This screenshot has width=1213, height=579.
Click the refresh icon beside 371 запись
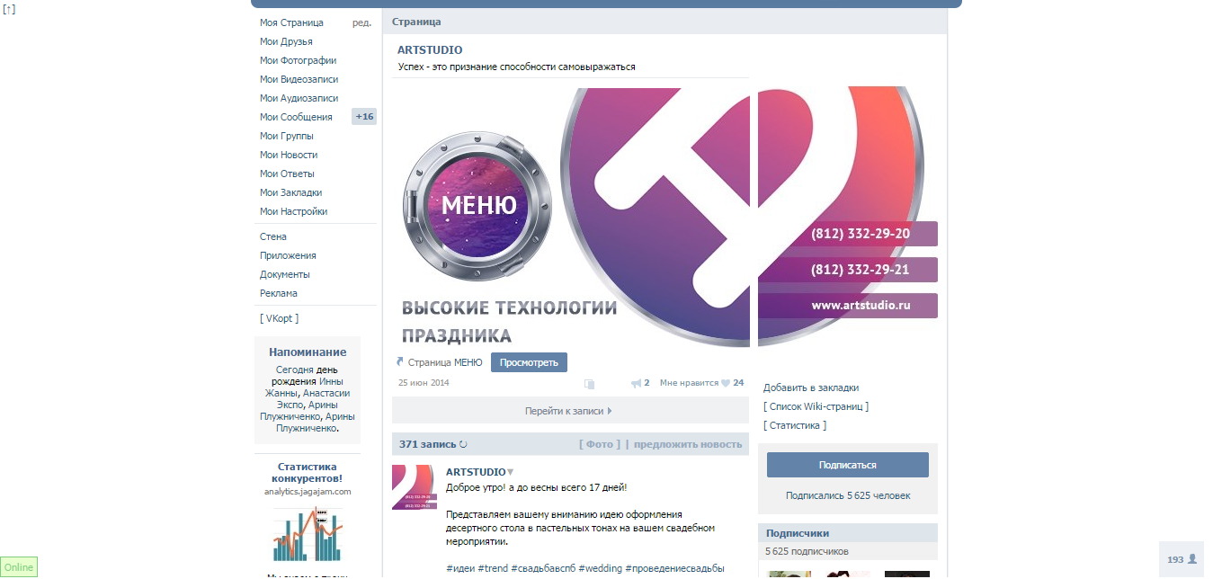point(464,444)
